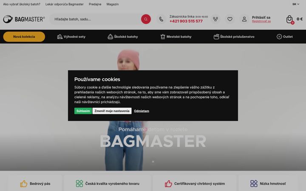The image size is (306, 191).
Task: Open the 'Outlet' menu item
Action: coord(284,37)
